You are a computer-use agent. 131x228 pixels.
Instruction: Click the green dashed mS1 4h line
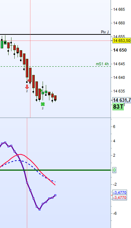pyautogui.click(x=55, y=67)
